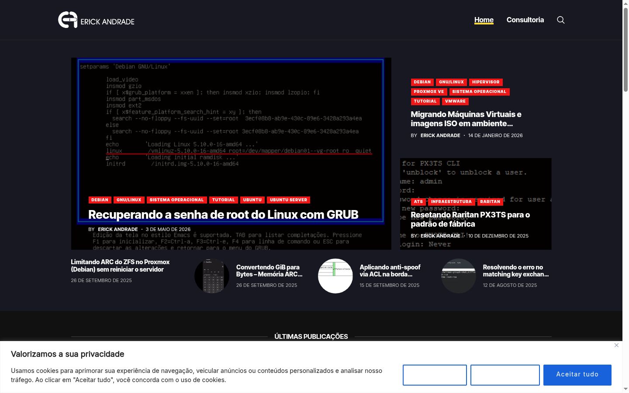629x393 pixels.
Task: Select the UBUNTU tag
Action: tap(252, 200)
